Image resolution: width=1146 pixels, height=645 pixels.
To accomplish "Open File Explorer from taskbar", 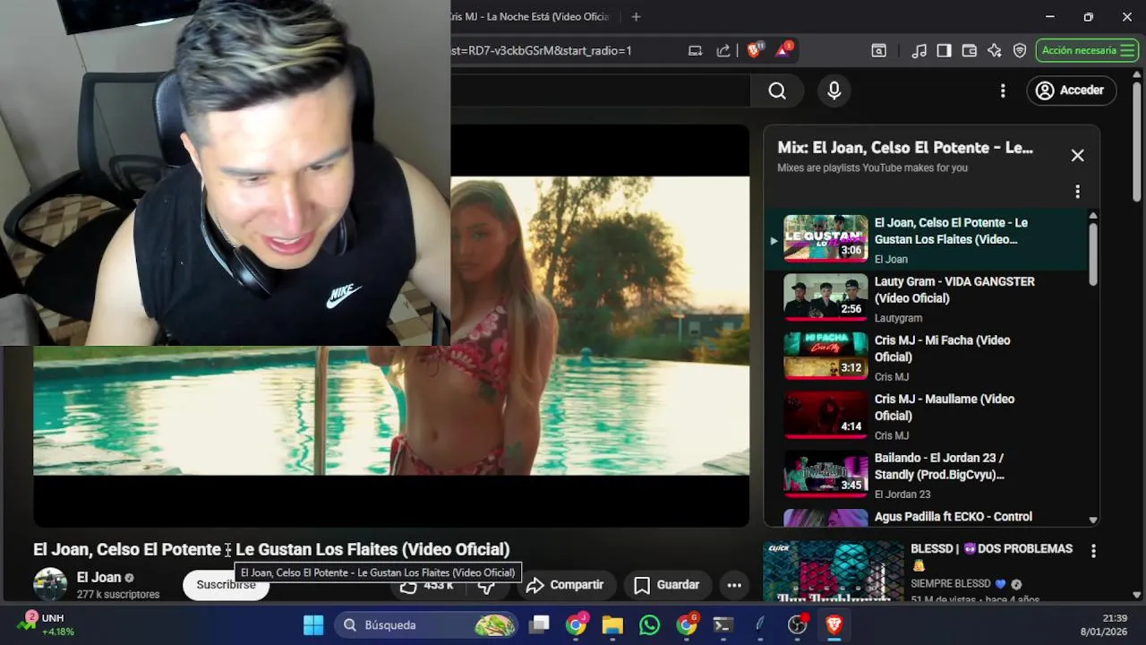I will click(612, 625).
